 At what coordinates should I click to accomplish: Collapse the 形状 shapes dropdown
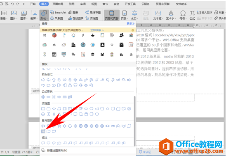[x=44, y=15]
